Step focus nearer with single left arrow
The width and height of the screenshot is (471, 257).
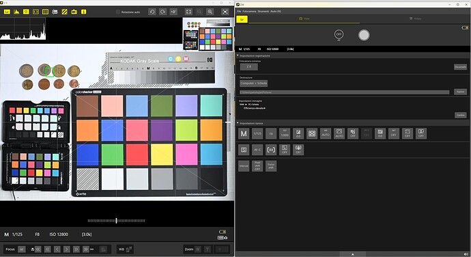(x=57, y=249)
